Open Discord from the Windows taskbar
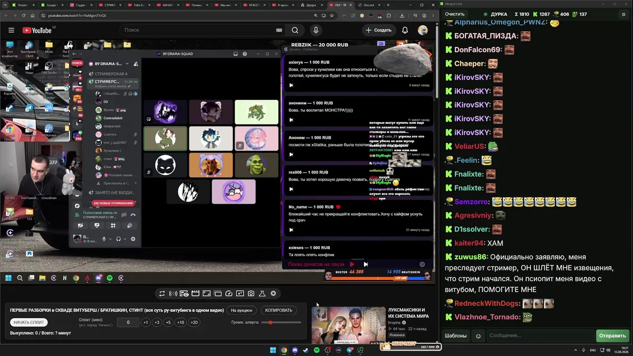The height and width of the screenshot is (356, 633). (x=295, y=351)
